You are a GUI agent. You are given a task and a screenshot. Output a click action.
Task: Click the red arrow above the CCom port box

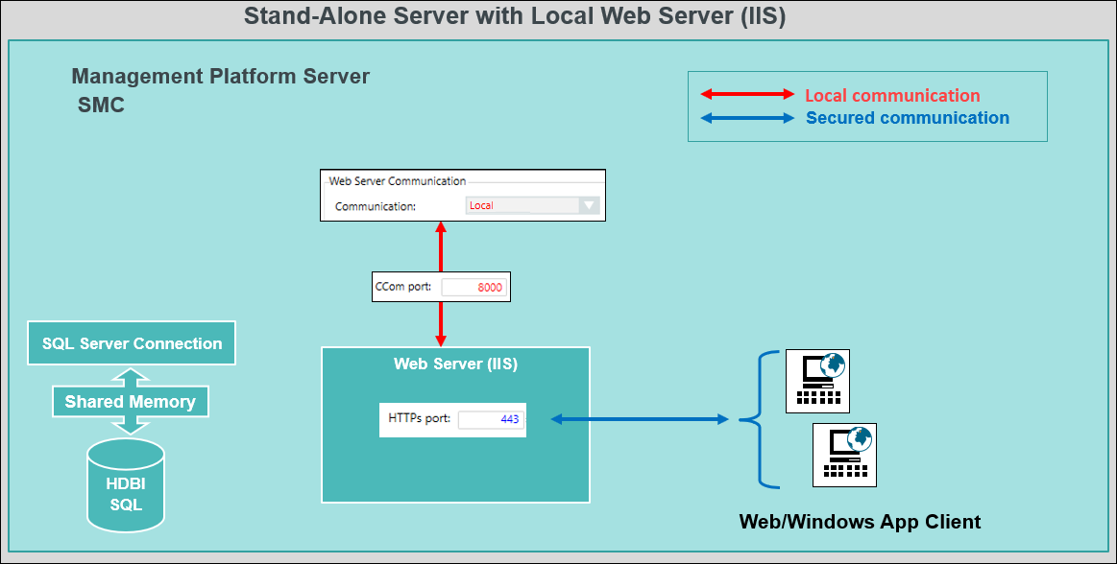(441, 247)
